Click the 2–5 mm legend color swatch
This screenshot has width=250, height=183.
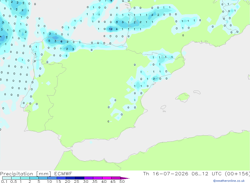34,178
